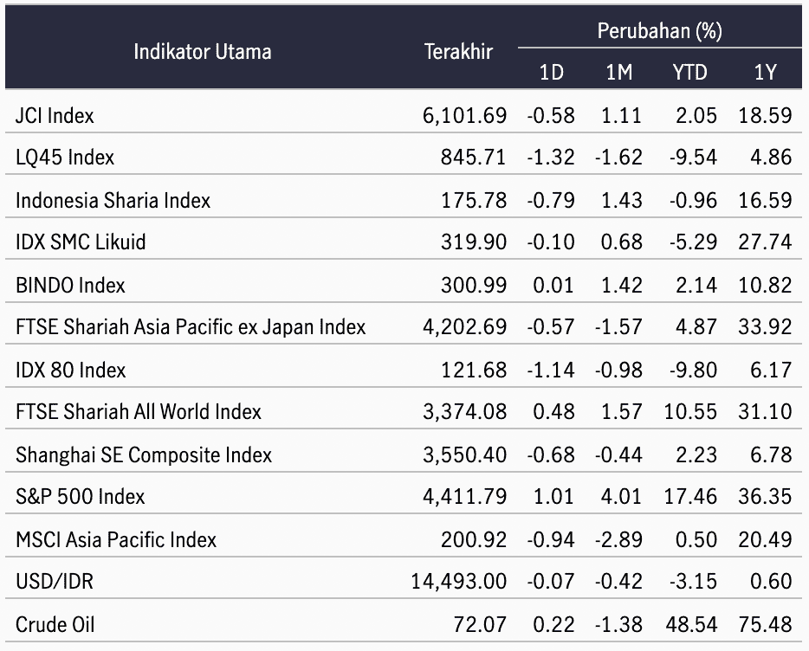Select IDX SMC Likuid 1Y value 27.74
809x651 pixels.
765,242
